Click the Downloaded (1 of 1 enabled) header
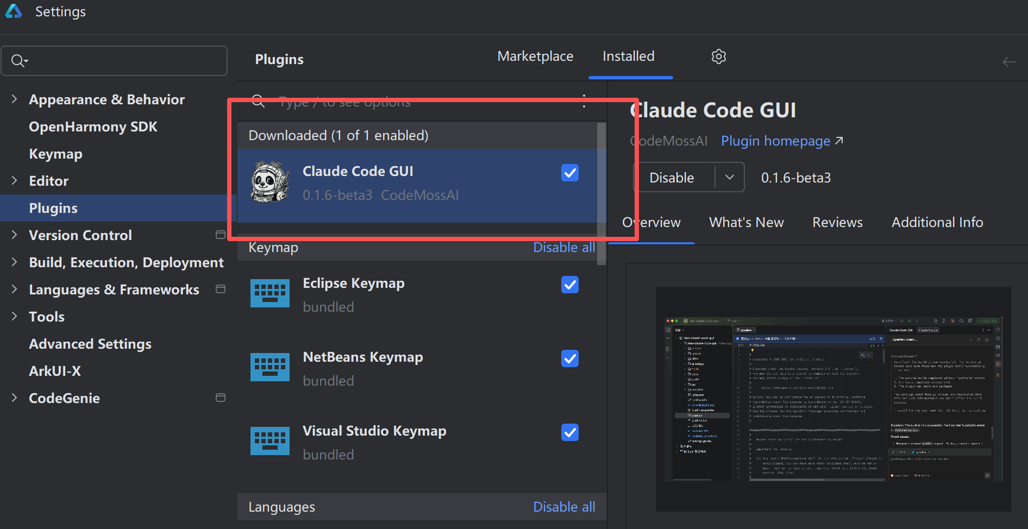This screenshot has height=529, width=1028. pos(417,135)
